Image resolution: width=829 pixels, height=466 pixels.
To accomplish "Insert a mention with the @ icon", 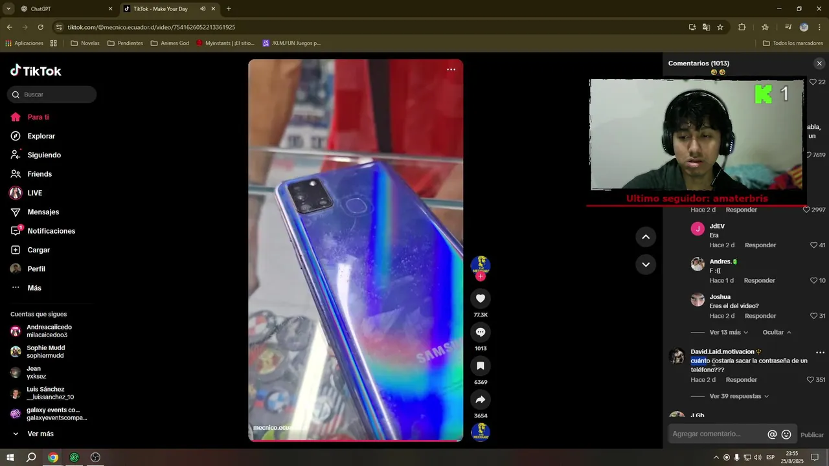I will point(772,434).
